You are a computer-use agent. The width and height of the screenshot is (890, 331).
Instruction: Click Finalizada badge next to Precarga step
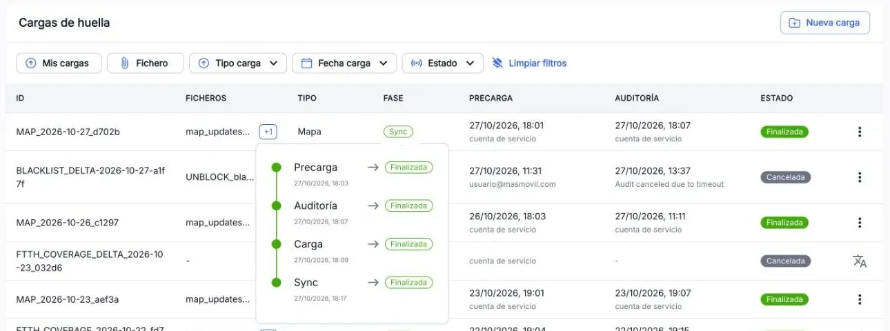click(x=409, y=167)
